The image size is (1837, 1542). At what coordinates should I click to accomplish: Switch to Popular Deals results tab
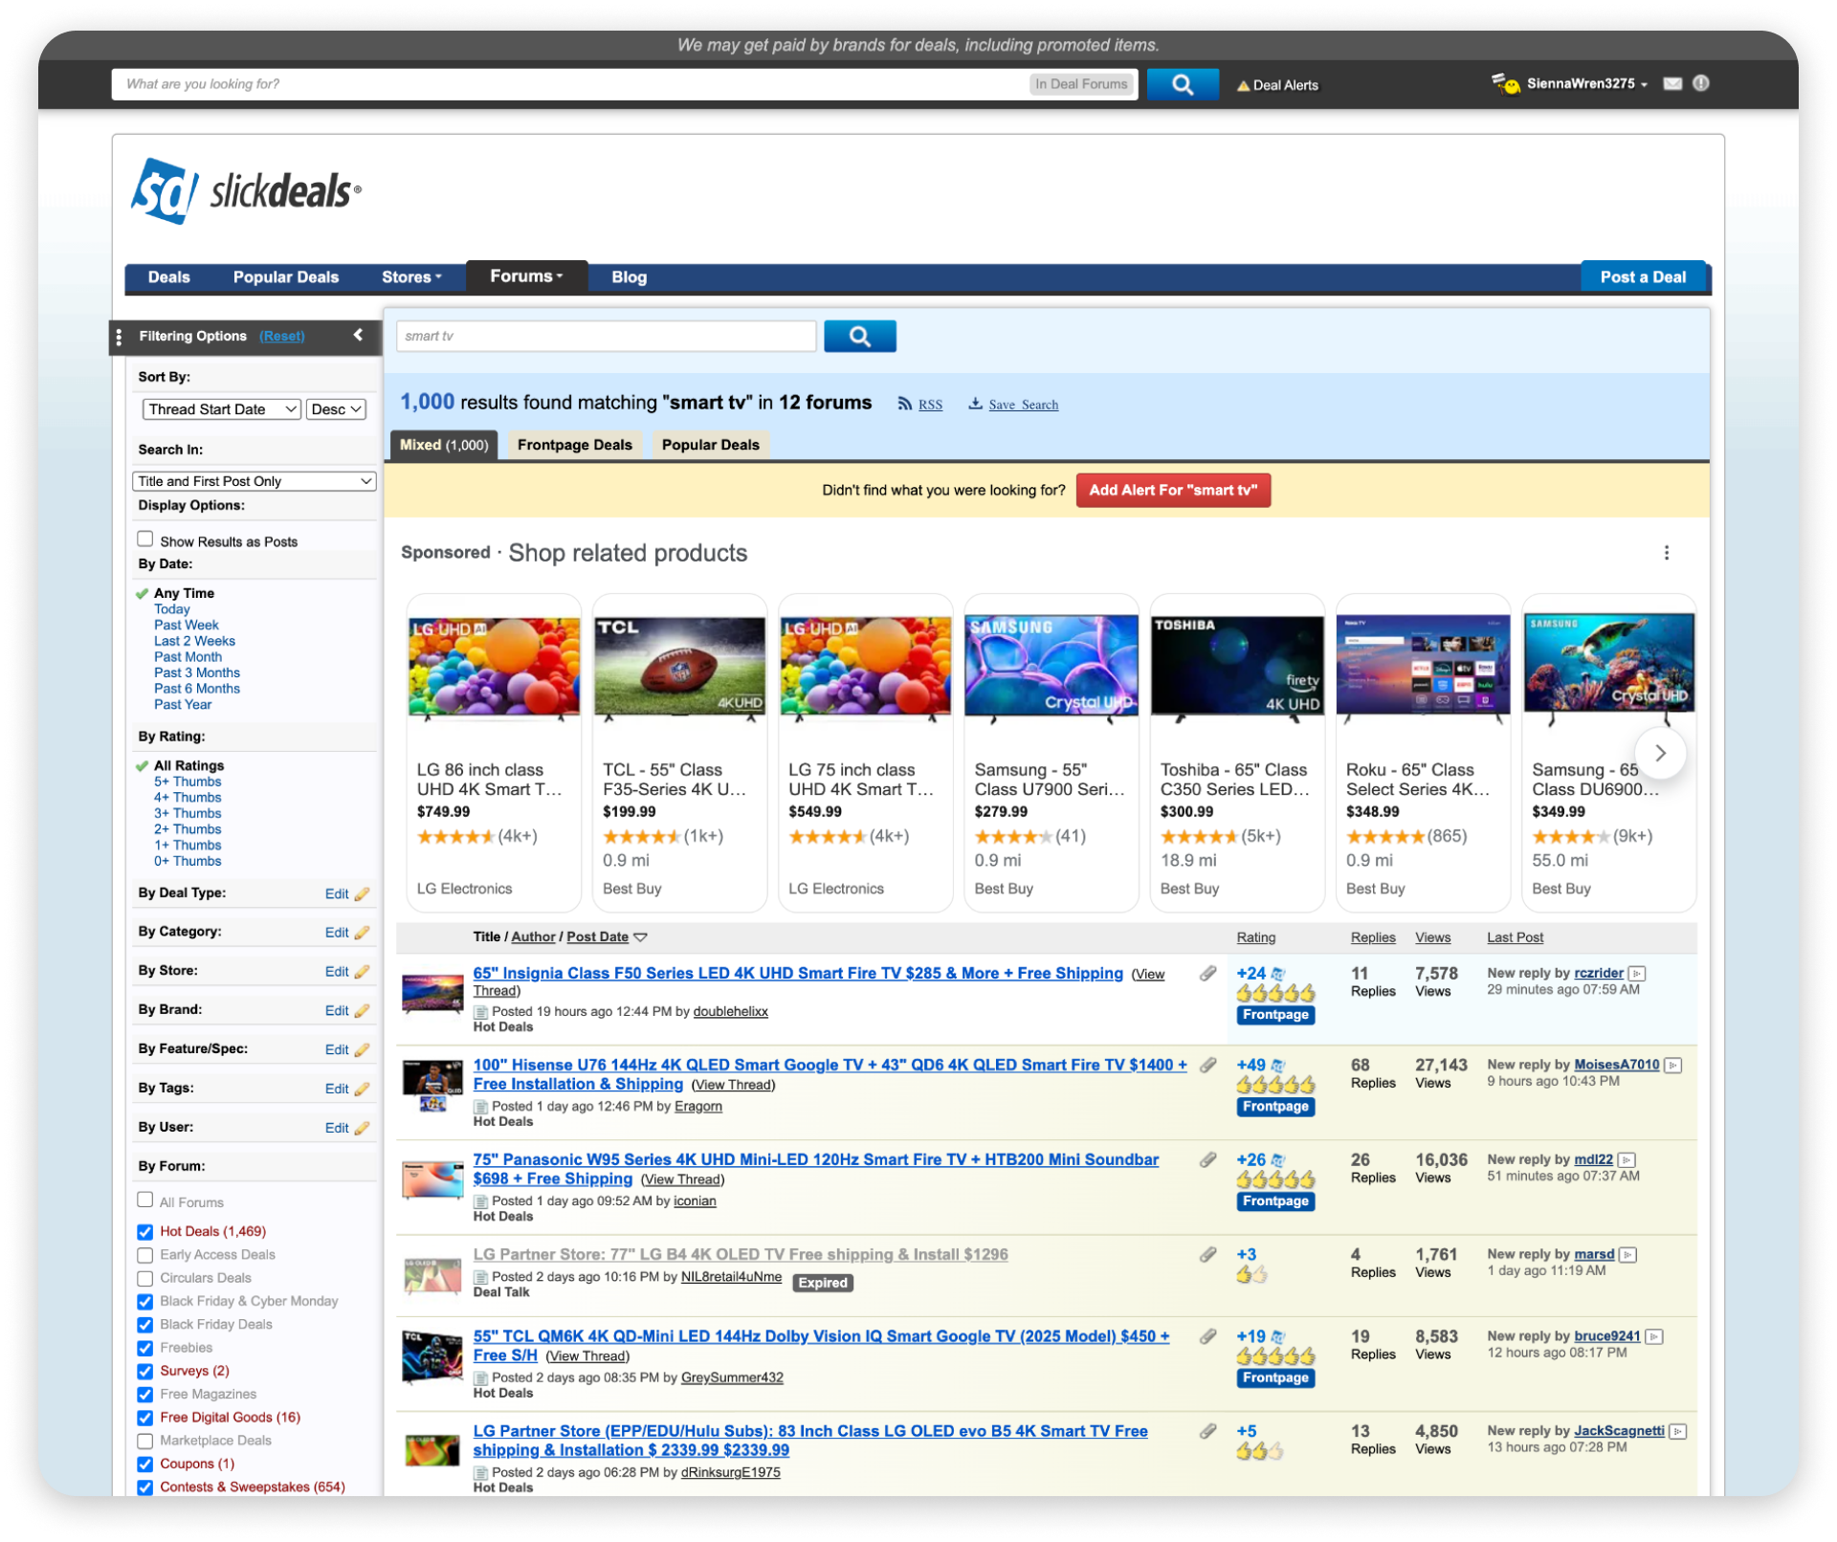[x=710, y=445]
